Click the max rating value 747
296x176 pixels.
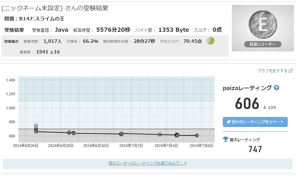[255, 149]
